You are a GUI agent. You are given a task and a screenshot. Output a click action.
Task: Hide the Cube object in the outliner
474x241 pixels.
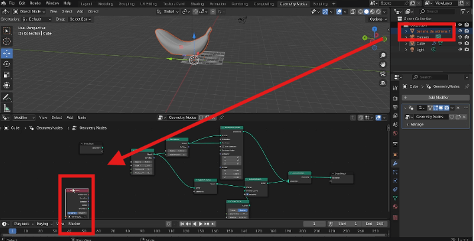(460, 43)
